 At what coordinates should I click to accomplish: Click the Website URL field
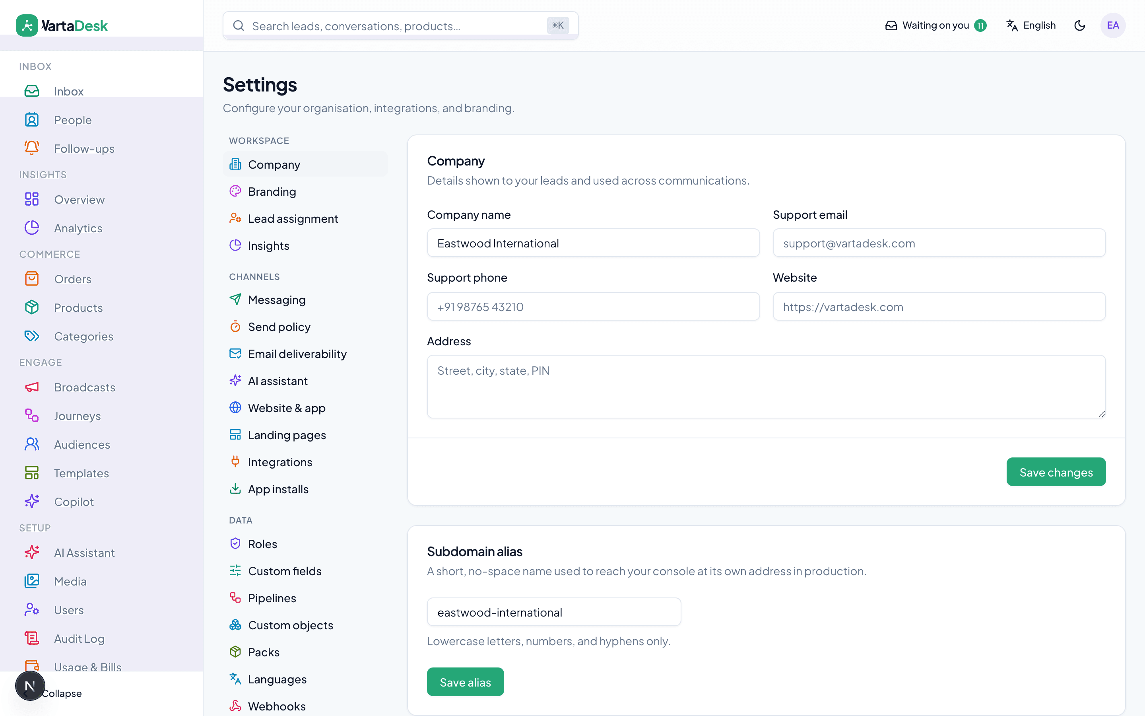[x=939, y=306]
